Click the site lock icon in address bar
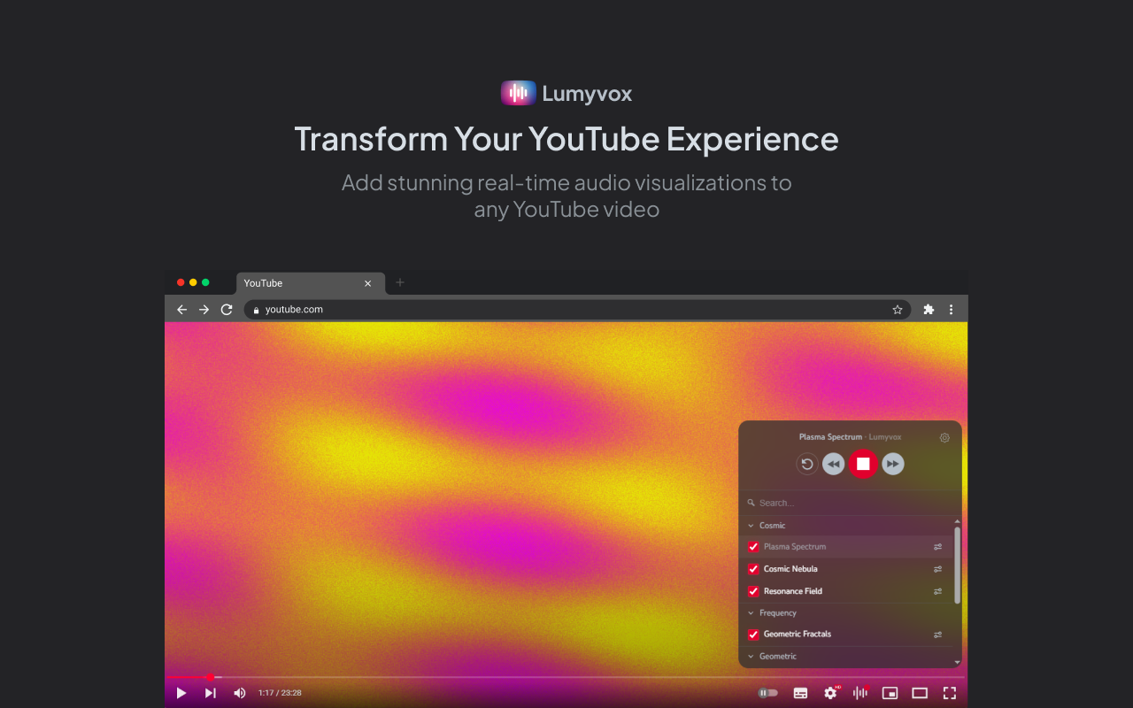Image resolution: width=1133 pixels, height=708 pixels. (256, 310)
